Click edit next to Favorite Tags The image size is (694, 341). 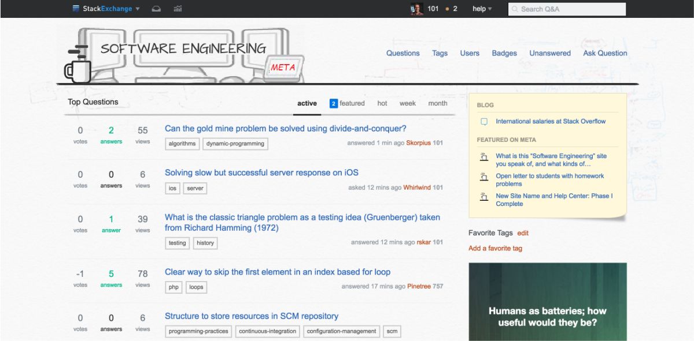523,233
